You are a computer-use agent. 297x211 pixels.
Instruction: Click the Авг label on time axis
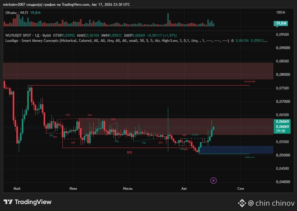(x=184, y=189)
